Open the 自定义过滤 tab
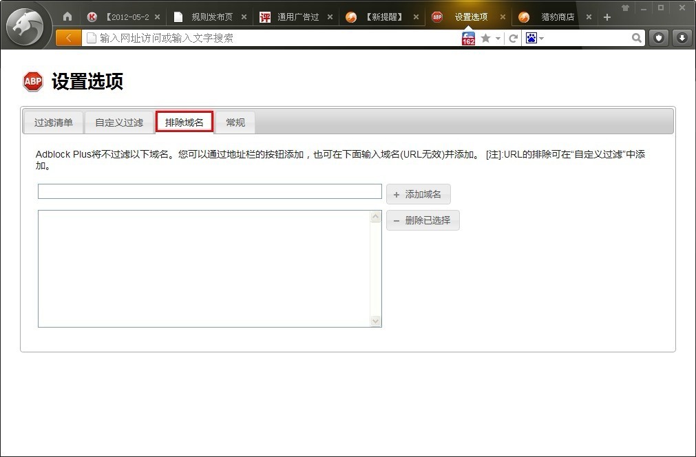The image size is (696, 457). [119, 123]
